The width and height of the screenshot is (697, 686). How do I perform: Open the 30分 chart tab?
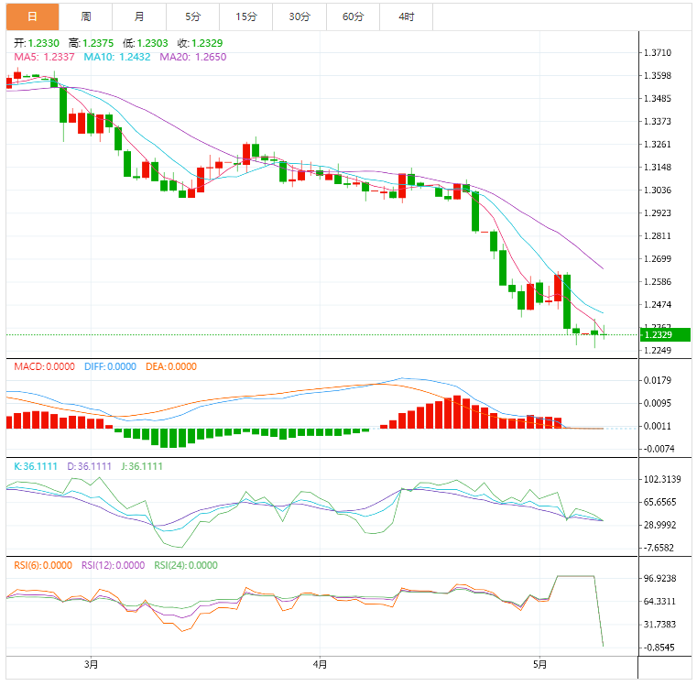pyautogui.click(x=299, y=16)
